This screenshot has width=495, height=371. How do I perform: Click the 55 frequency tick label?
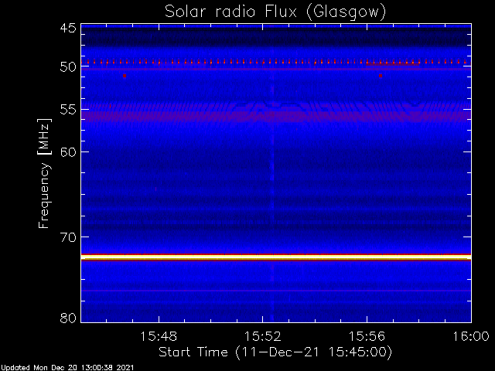[68, 110]
